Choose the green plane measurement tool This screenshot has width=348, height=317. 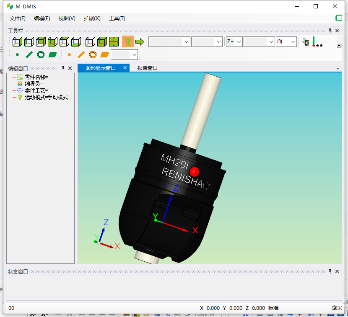(52, 54)
